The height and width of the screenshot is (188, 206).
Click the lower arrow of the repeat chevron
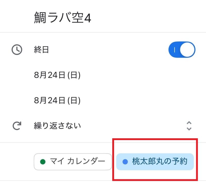189,129
